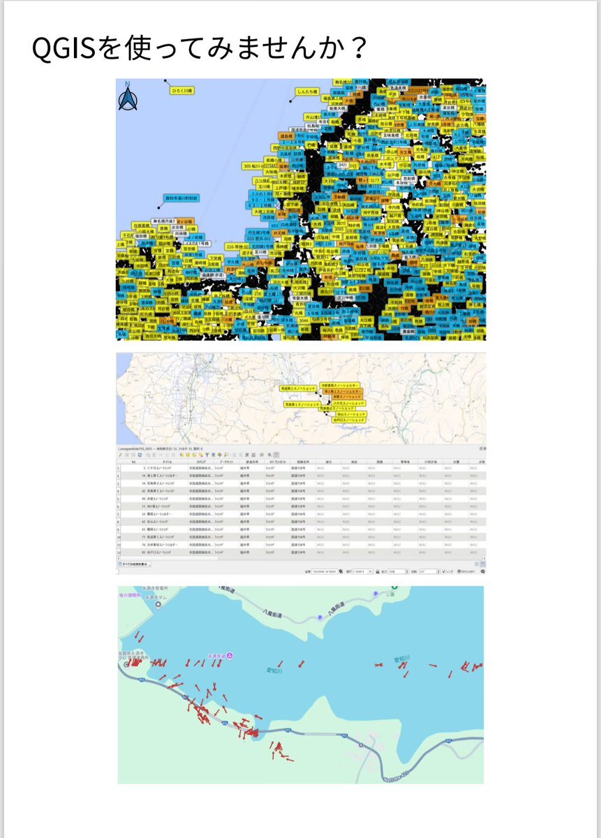Click the orange 溝上第１スノーシェルター map label
The width and height of the screenshot is (601, 838).
pyautogui.click(x=343, y=392)
